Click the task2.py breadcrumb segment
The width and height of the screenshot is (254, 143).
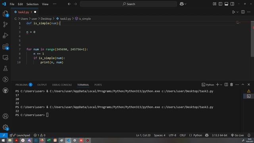(x=65, y=19)
